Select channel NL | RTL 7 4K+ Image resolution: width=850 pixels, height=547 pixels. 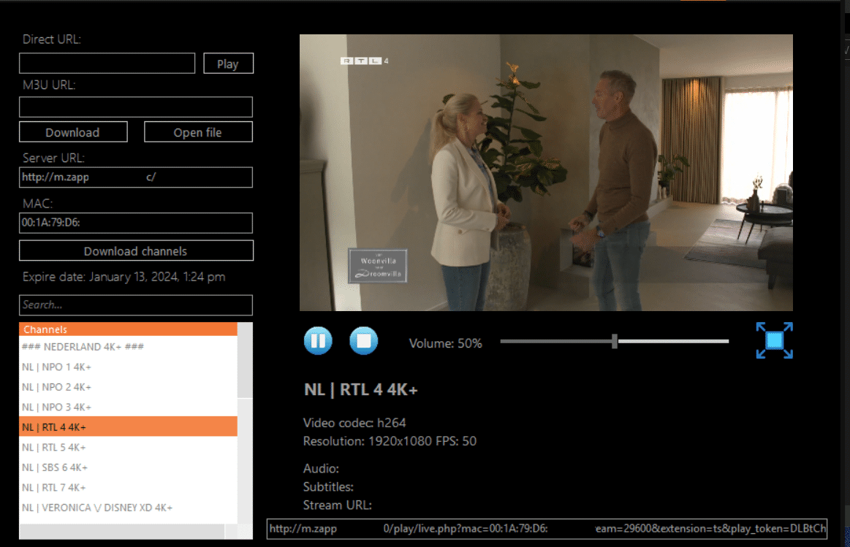(x=128, y=487)
